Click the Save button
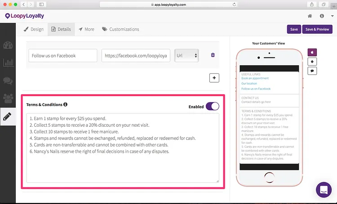This screenshot has height=204, width=337. pos(294,29)
